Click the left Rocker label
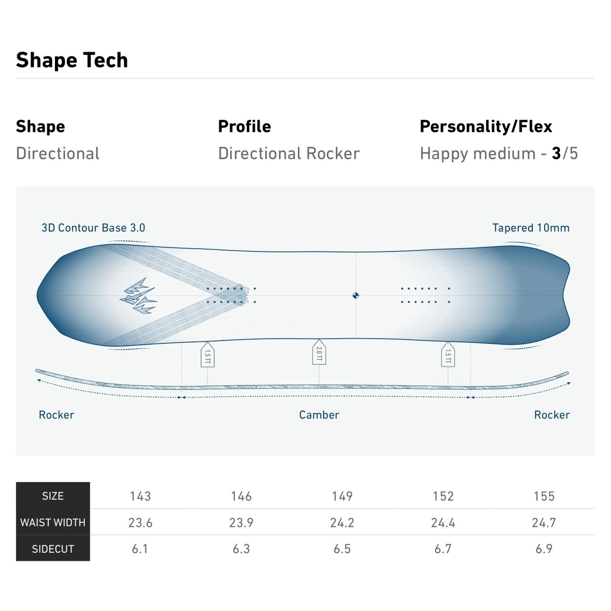The width and height of the screenshot is (611, 611). 56,415
